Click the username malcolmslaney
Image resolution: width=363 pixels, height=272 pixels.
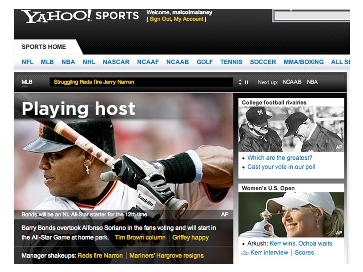(x=192, y=12)
